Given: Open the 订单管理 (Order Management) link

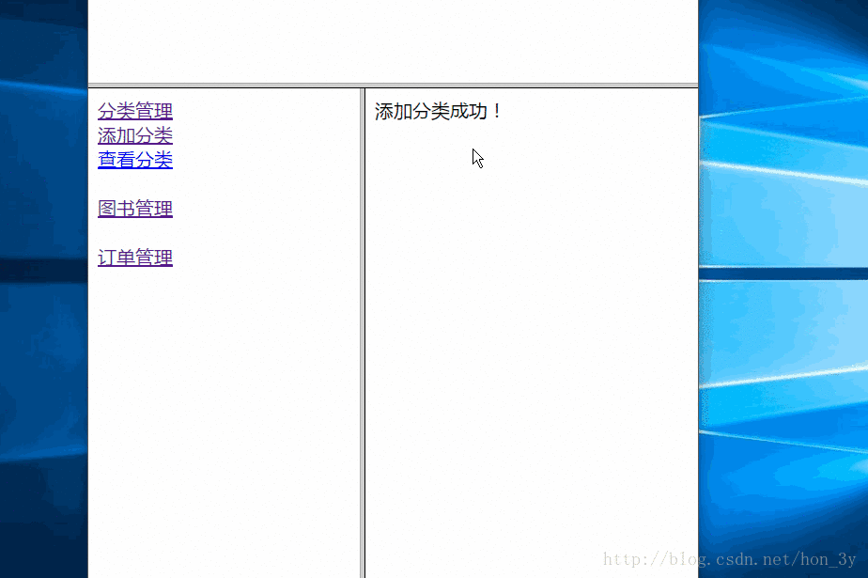Looking at the screenshot, I should (134, 257).
